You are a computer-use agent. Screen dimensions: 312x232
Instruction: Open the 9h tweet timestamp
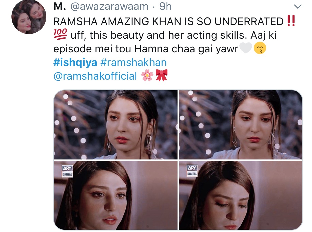(x=165, y=7)
